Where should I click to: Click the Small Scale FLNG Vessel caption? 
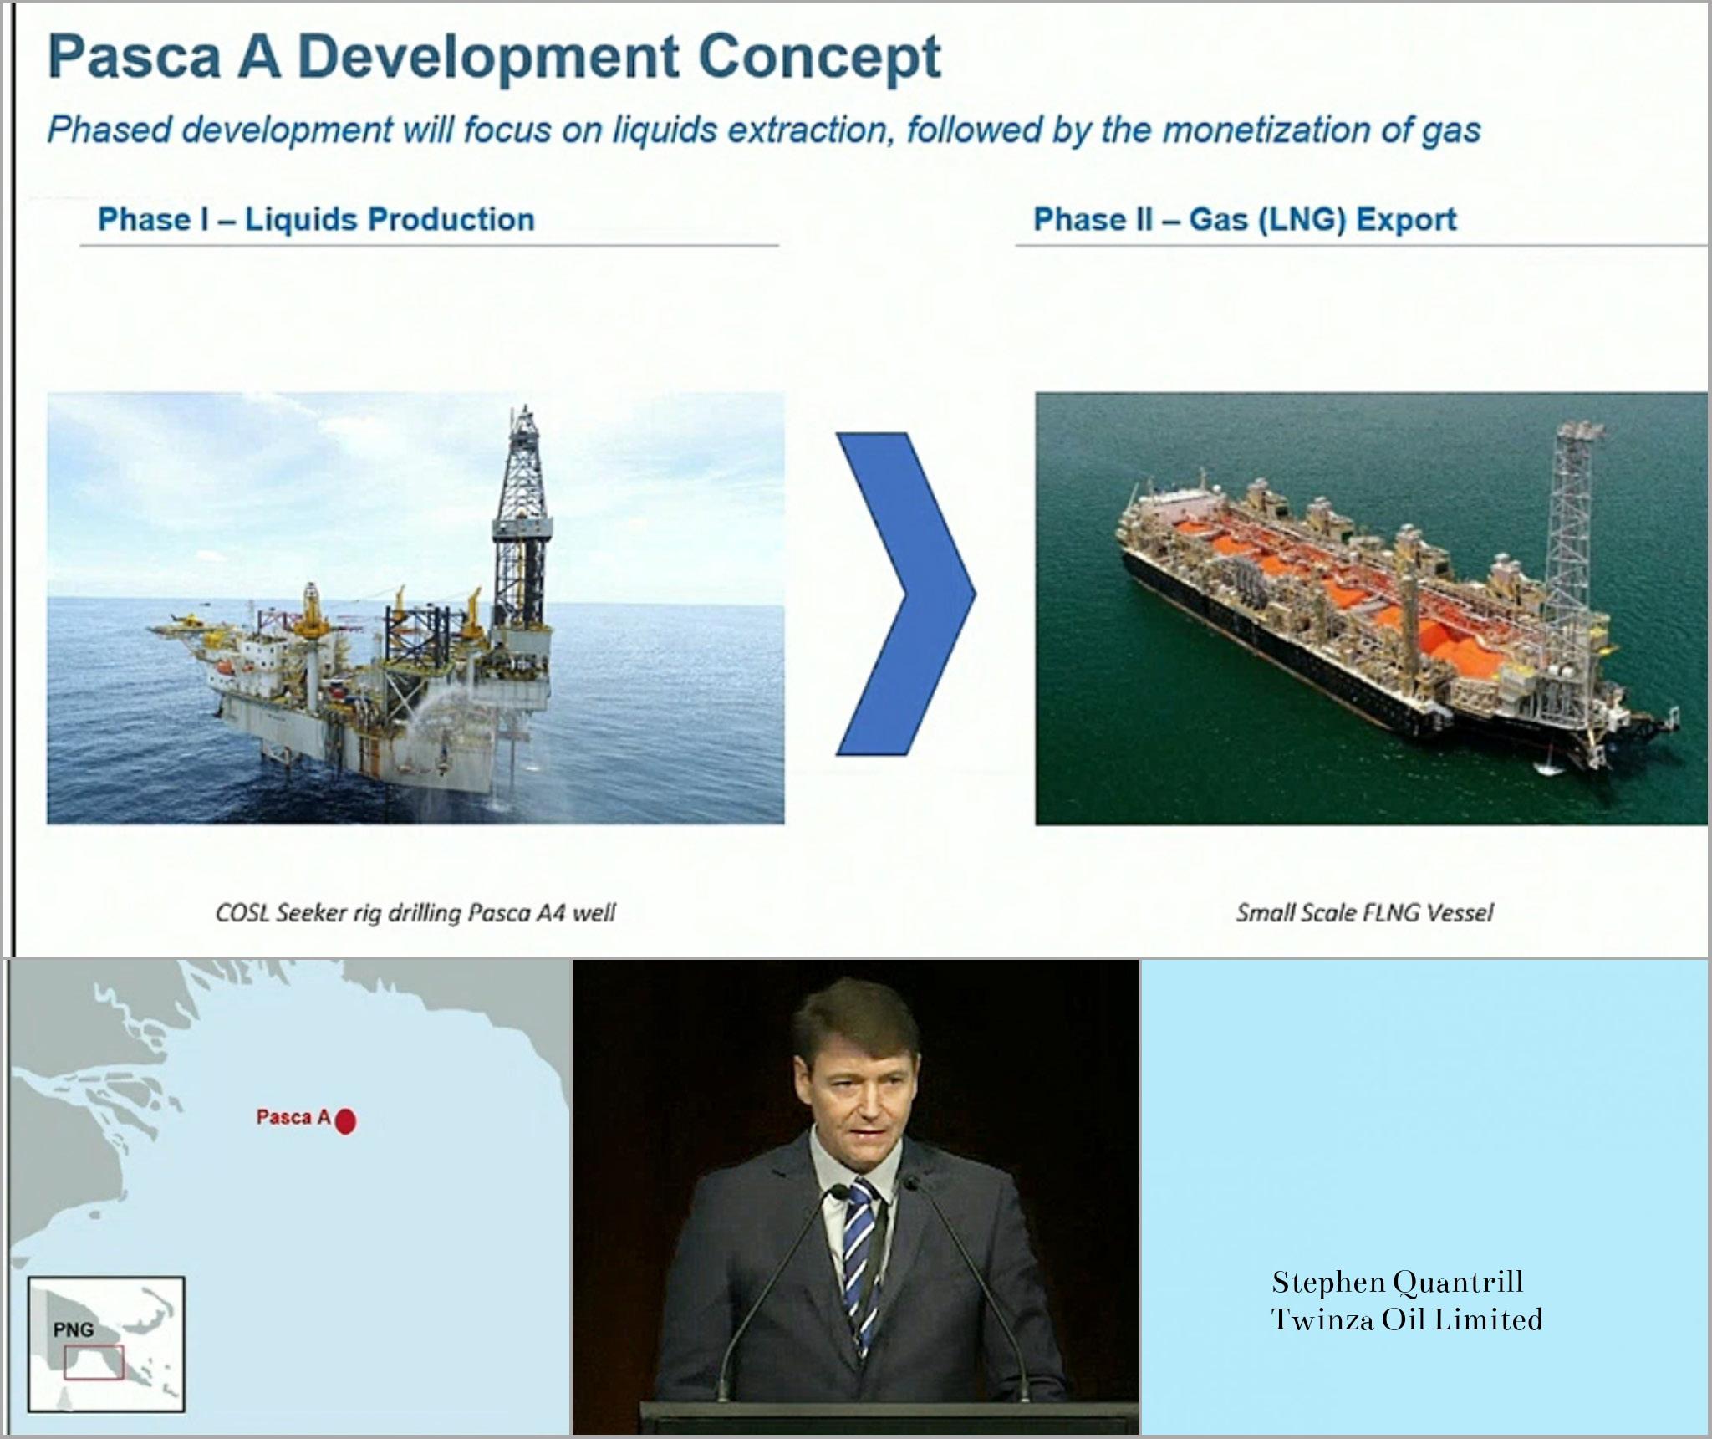point(1364,912)
